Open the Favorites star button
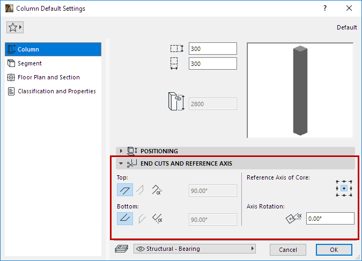The width and height of the screenshot is (362, 261). click(14, 27)
